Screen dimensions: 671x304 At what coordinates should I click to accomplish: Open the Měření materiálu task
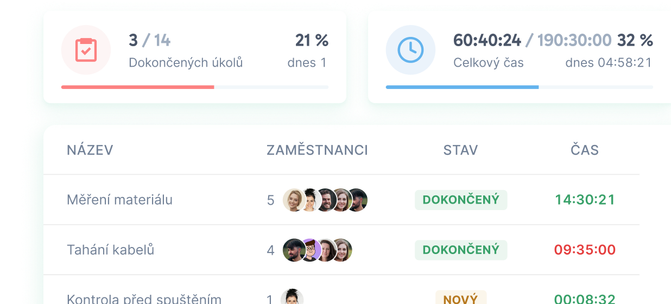119,200
